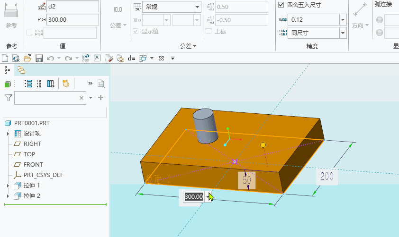The width and height of the screenshot is (399, 237).
Task: Select the 拉伸 1 feature
Action: click(x=32, y=186)
